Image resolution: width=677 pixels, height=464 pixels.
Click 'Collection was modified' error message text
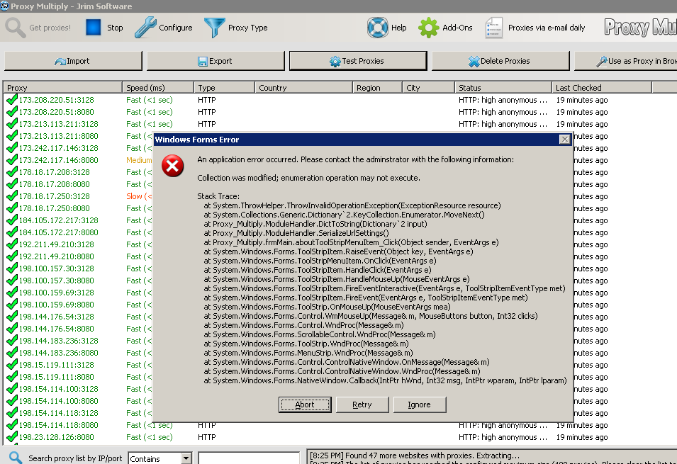point(308,178)
